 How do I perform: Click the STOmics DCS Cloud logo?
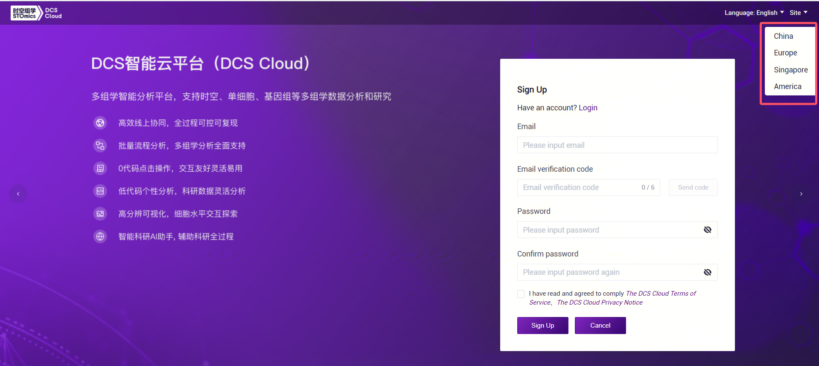[x=36, y=13]
